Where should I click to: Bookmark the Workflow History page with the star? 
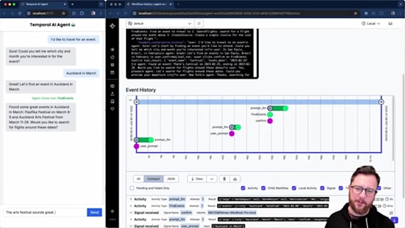356,13
